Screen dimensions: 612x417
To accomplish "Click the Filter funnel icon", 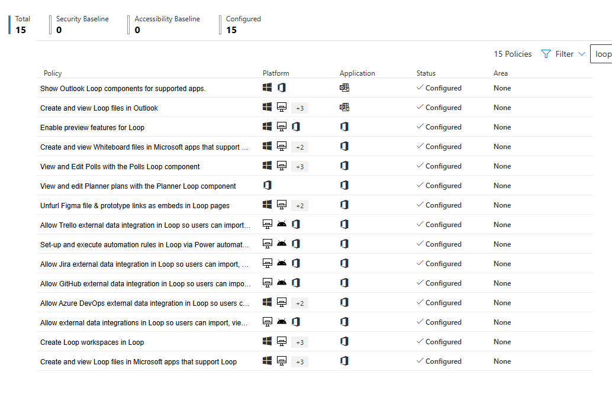I will point(546,54).
